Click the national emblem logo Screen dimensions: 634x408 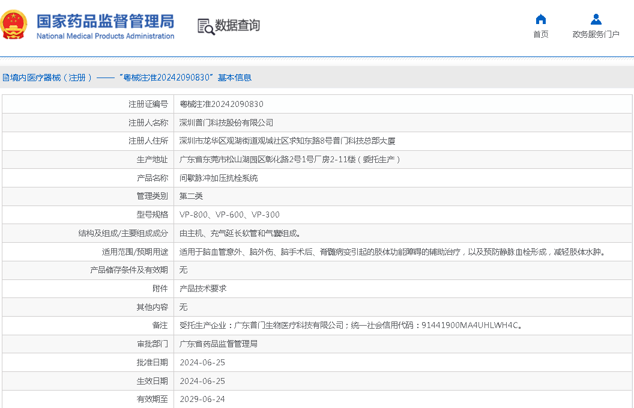[x=14, y=25]
